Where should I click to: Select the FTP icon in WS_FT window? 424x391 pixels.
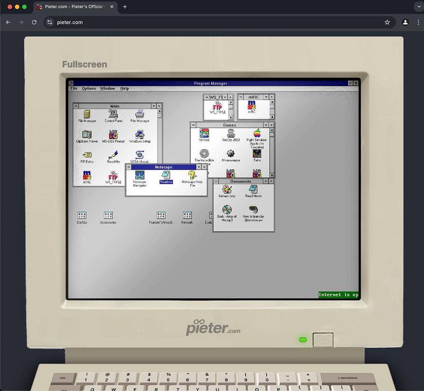218,107
